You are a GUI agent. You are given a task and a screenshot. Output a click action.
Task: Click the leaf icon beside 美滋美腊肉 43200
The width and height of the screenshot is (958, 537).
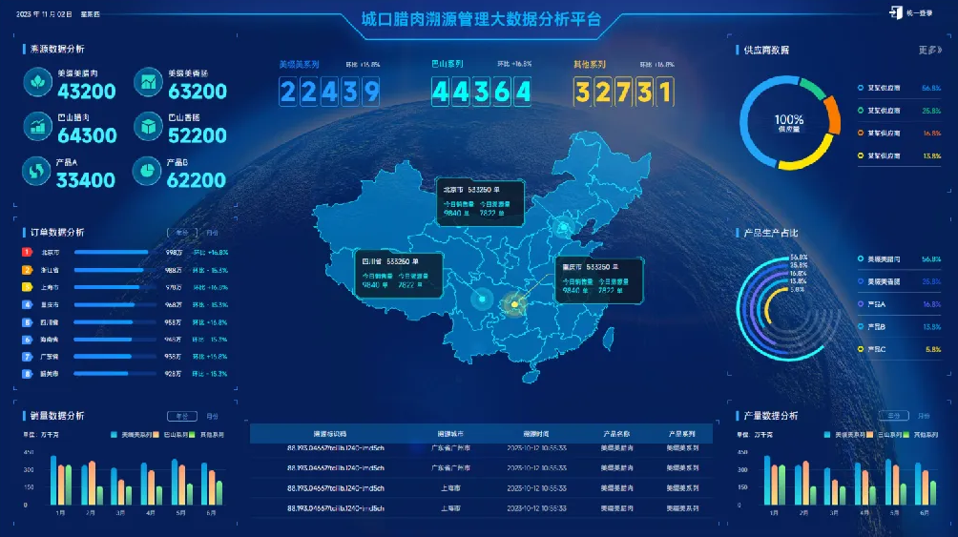[38, 82]
